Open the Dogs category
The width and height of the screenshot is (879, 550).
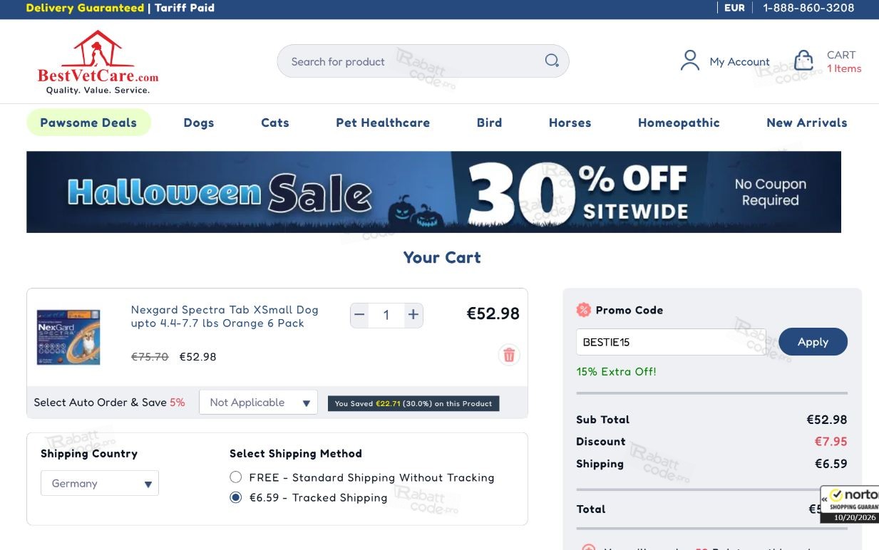coord(199,123)
